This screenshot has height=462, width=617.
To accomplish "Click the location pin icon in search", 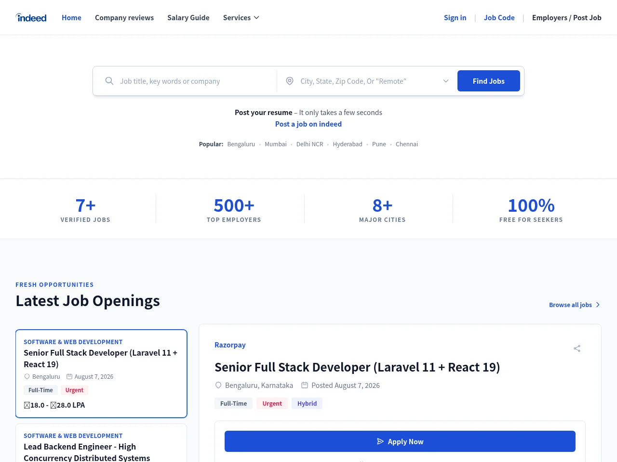I will (x=290, y=81).
